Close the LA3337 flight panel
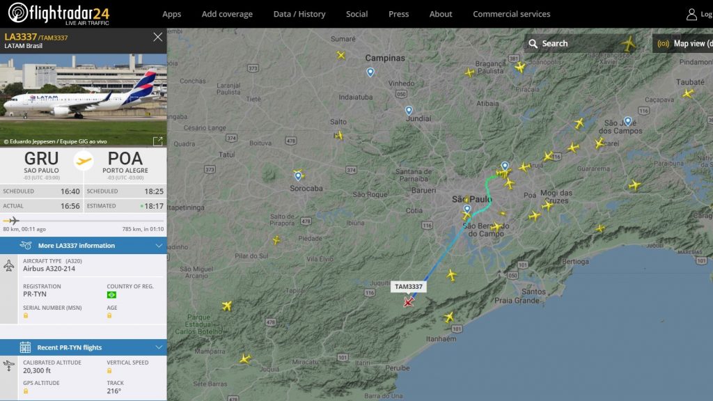The height and width of the screenshot is (401, 713). point(157,38)
